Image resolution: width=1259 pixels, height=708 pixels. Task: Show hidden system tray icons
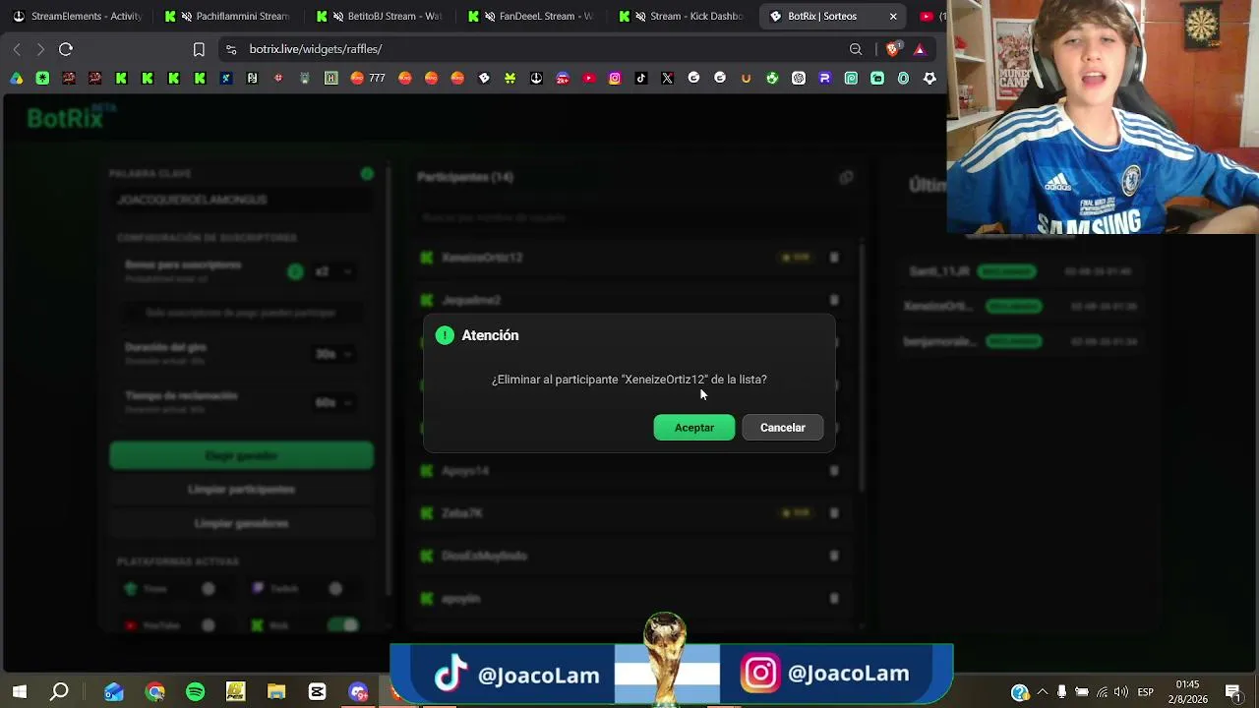(1043, 692)
